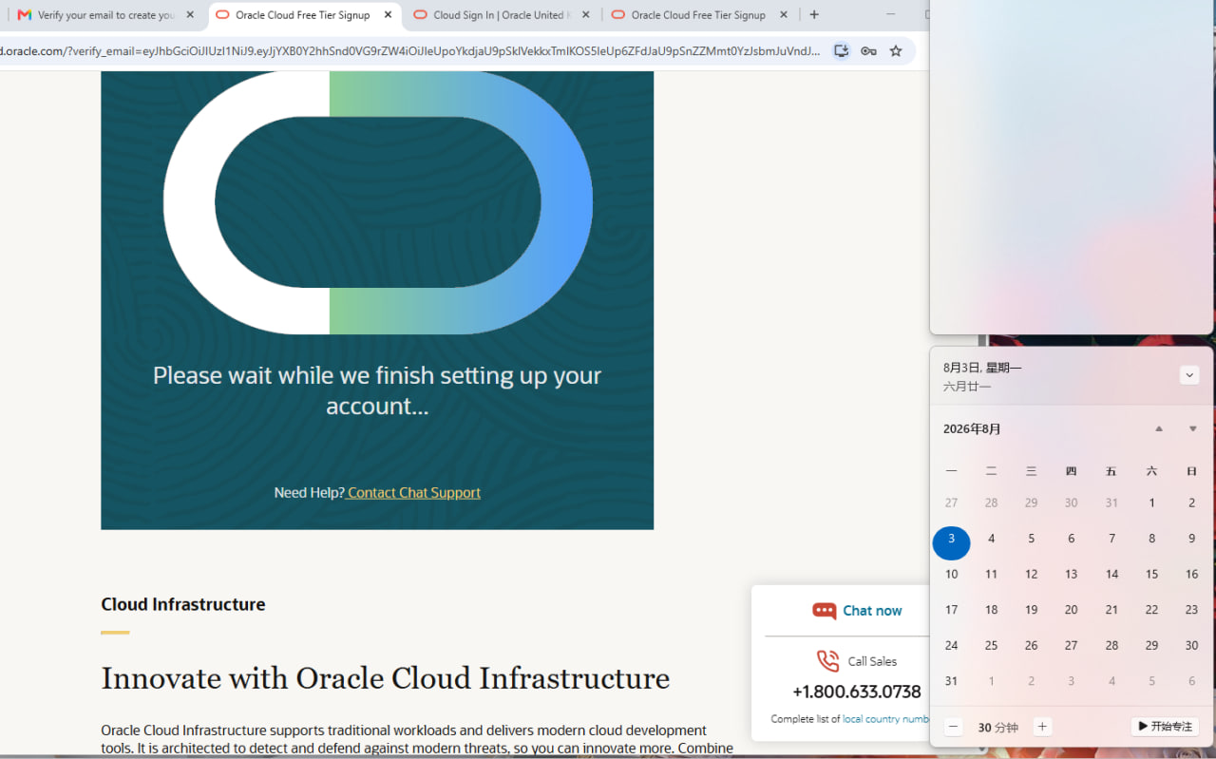Click the +1.800.633.0738 sales number
1216x759 pixels.
tap(857, 692)
